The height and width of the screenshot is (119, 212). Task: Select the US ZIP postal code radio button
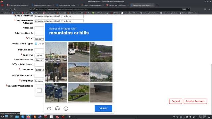pos(36,44)
